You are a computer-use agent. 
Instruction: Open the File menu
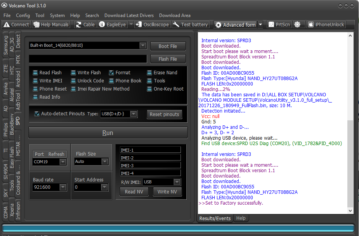[7, 15]
